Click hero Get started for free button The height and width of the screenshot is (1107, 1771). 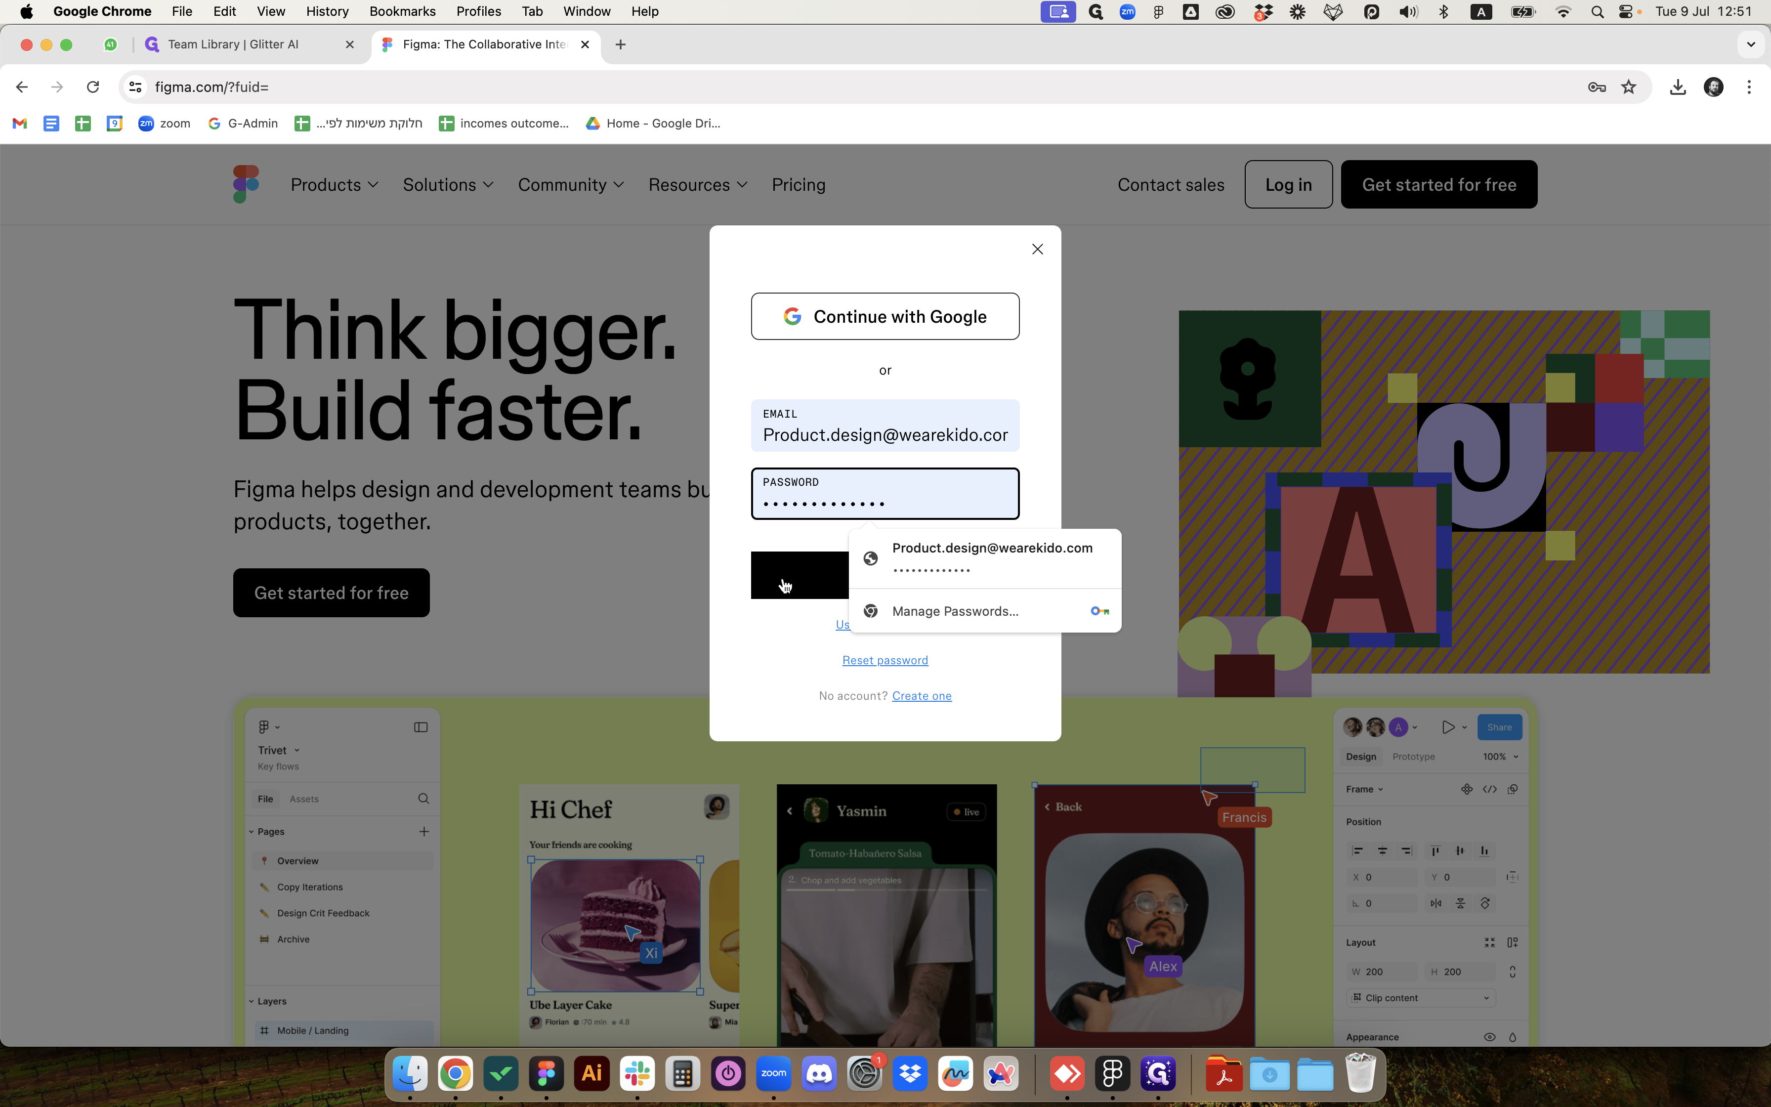[332, 593]
